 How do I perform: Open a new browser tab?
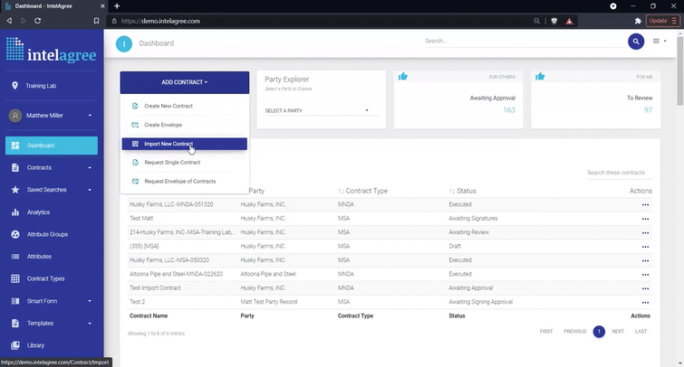point(117,6)
